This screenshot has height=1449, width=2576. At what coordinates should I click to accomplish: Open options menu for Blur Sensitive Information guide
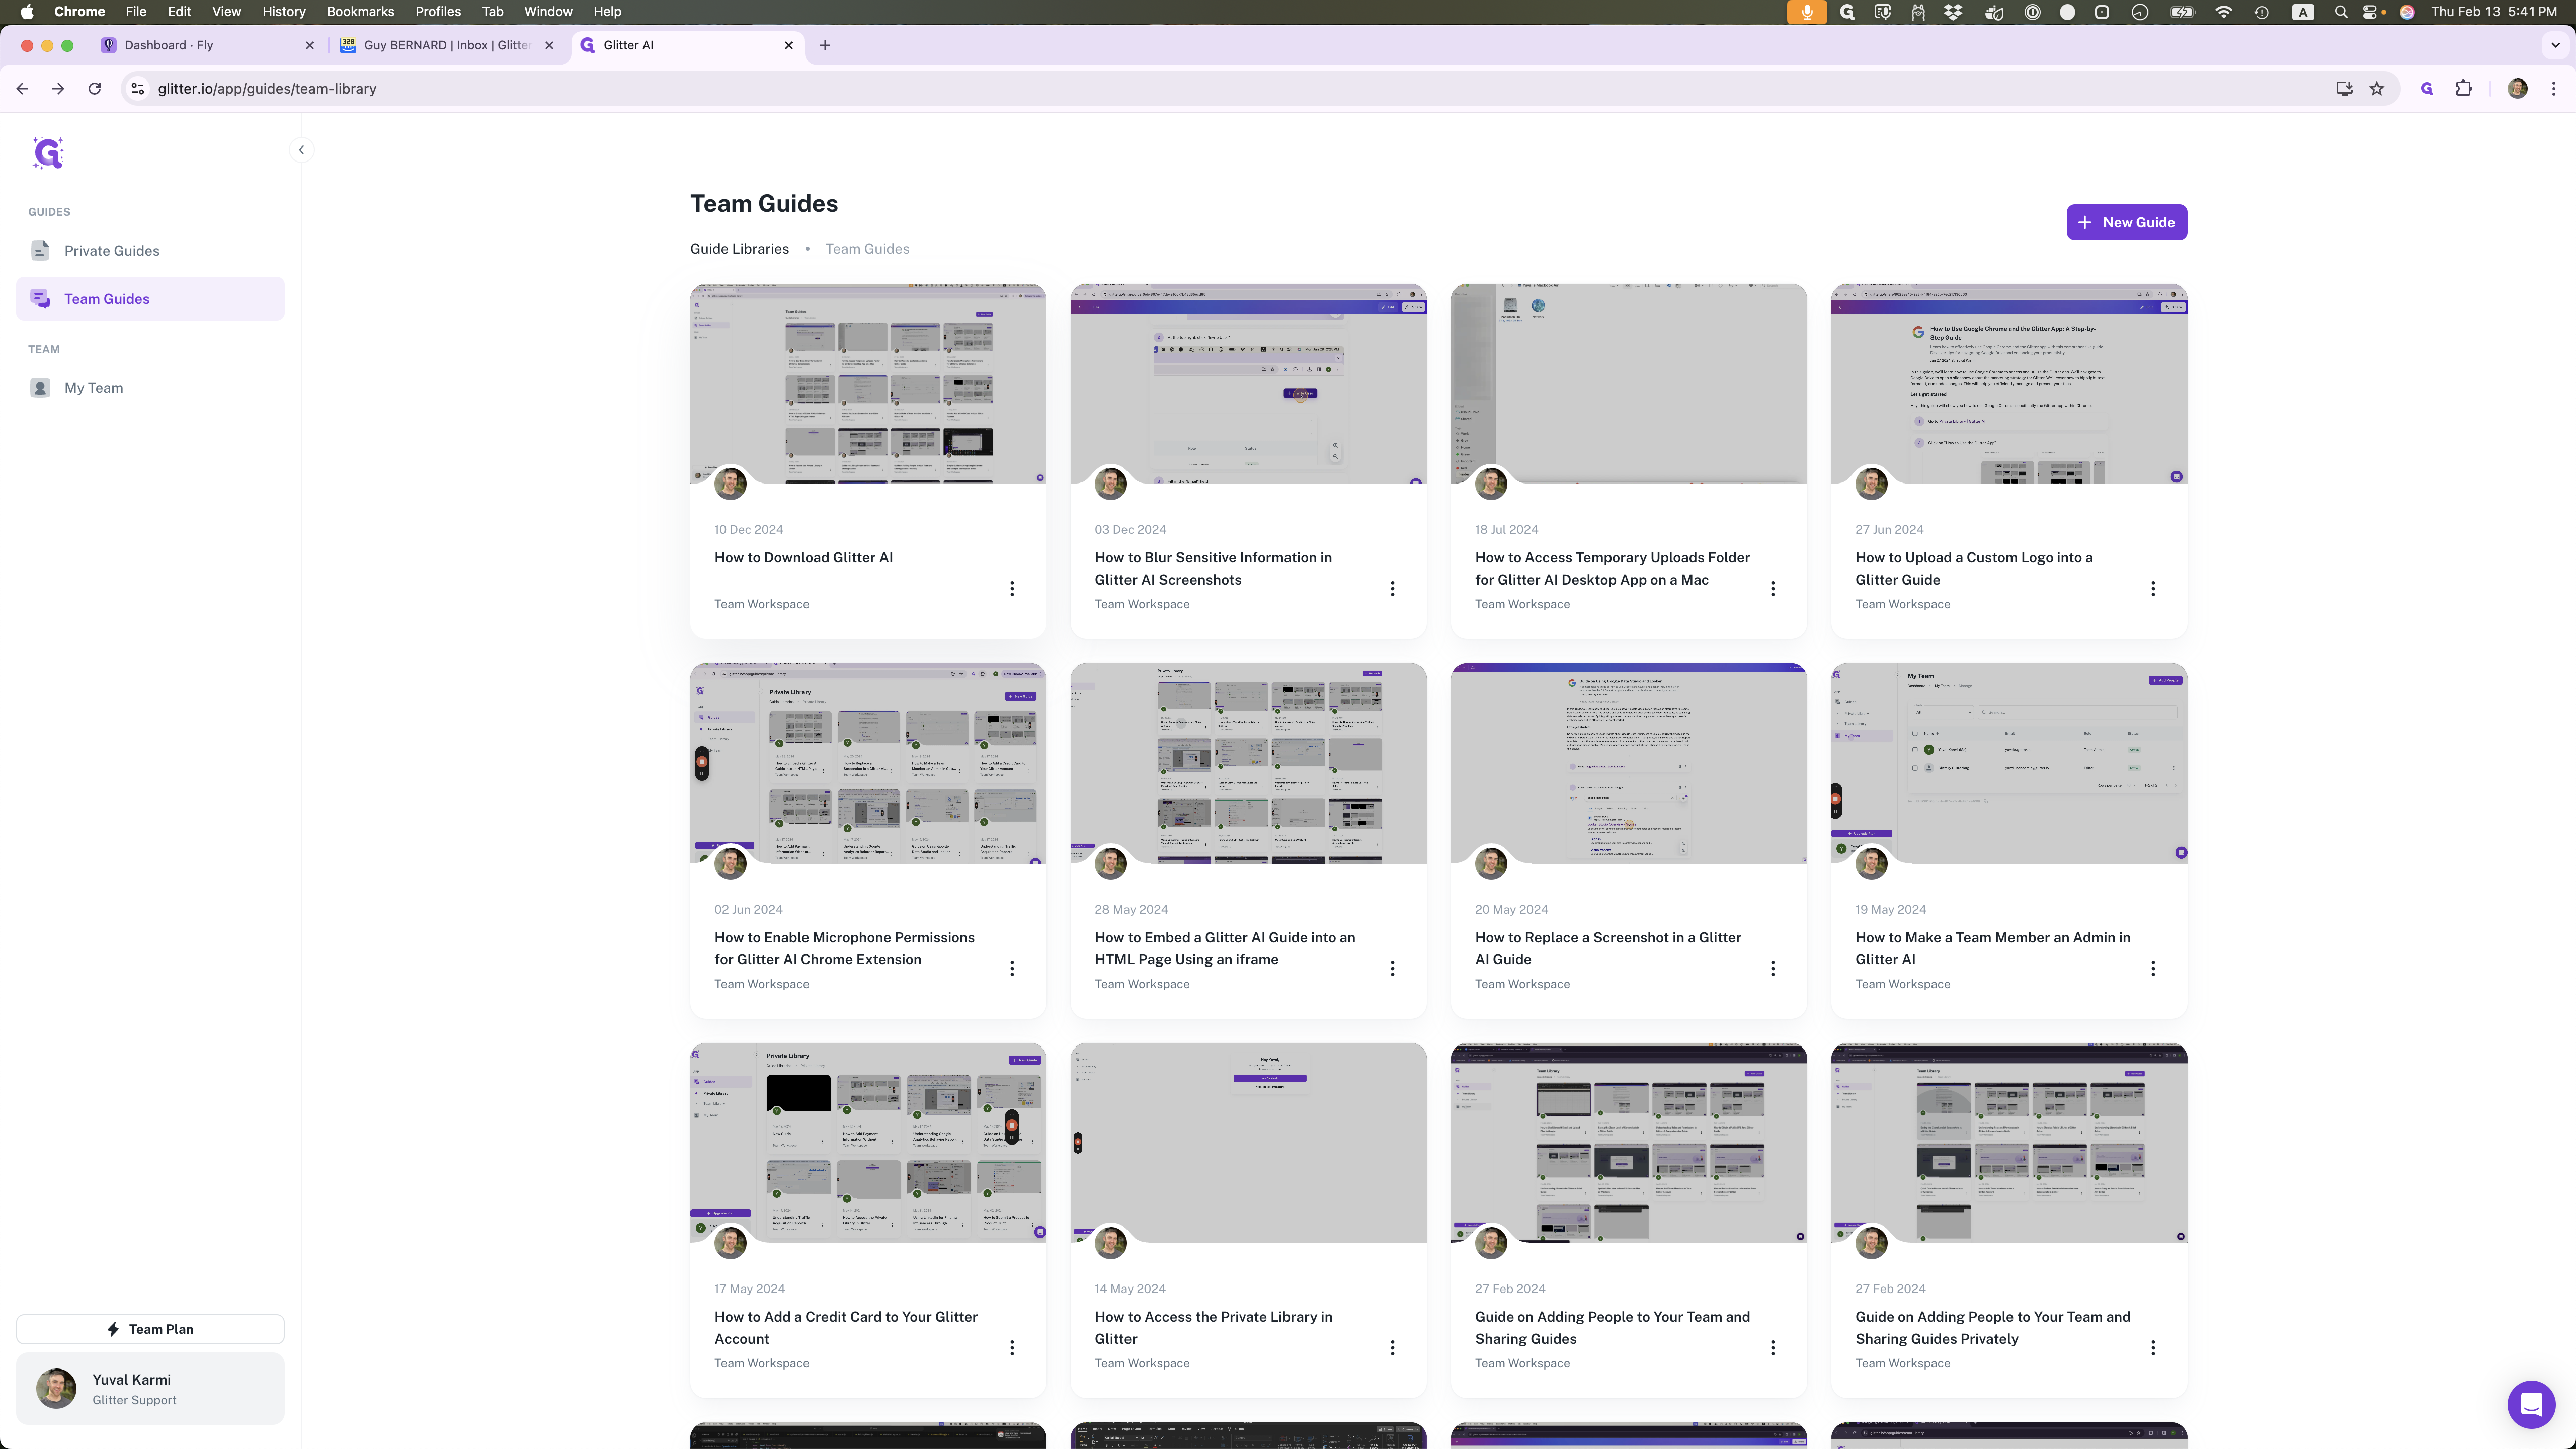coord(1392,589)
